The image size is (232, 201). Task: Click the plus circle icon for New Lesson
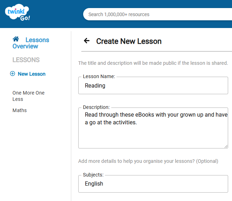[x=13, y=74]
